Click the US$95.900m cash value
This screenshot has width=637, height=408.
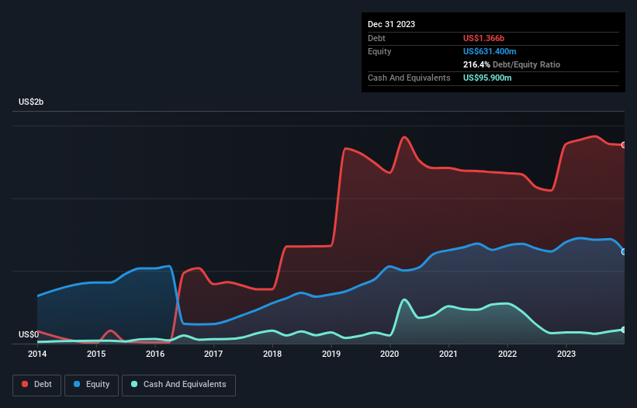click(487, 78)
